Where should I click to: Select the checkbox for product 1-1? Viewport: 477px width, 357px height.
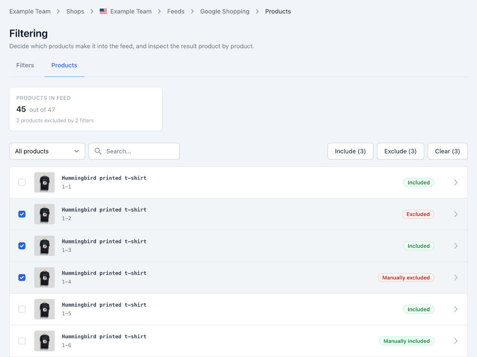pyautogui.click(x=22, y=182)
